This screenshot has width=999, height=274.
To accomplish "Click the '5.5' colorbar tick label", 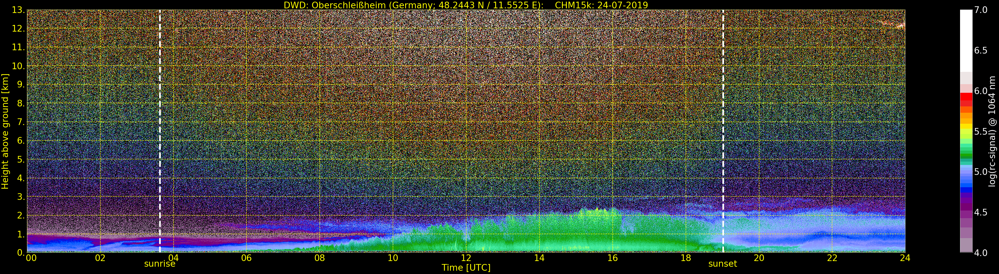I will click(981, 131).
